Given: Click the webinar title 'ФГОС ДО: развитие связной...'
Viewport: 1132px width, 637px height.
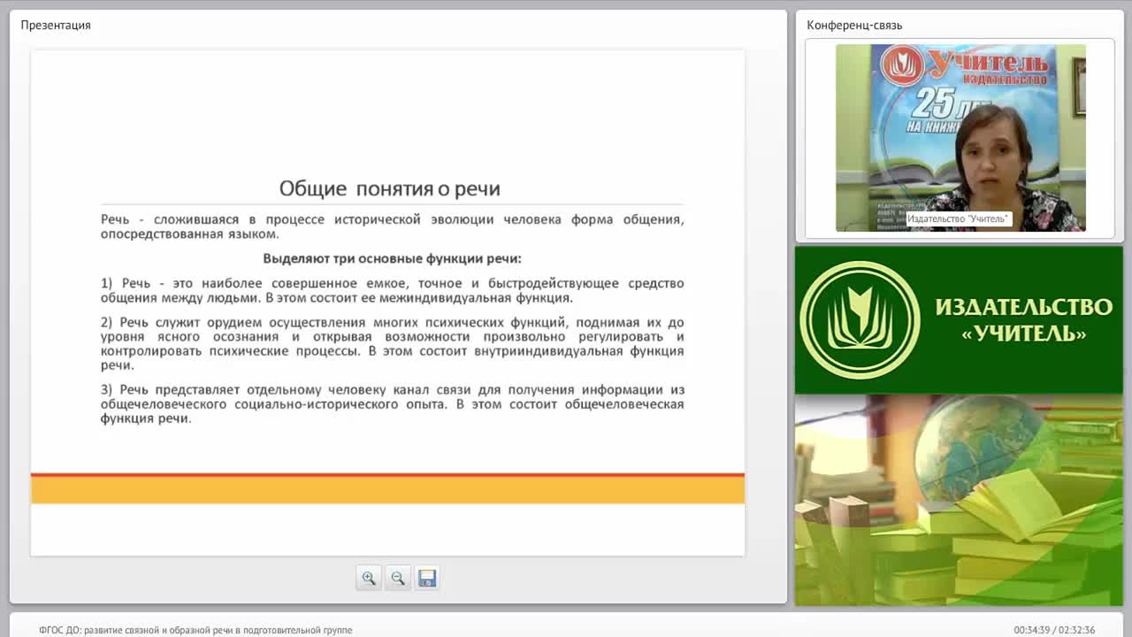Looking at the screenshot, I should (x=195, y=630).
